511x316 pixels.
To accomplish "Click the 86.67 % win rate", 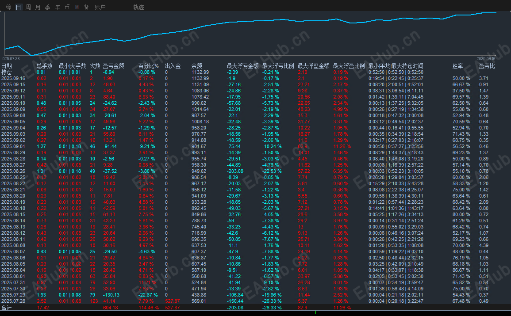I will coord(461,270).
